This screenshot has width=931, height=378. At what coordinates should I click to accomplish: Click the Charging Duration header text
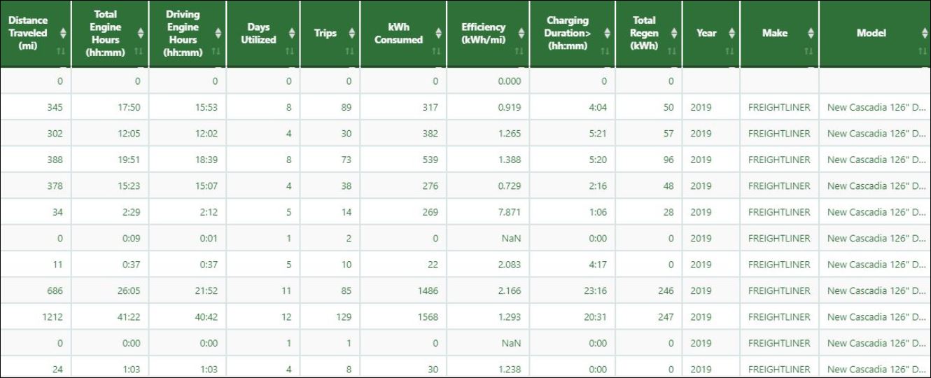[x=567, y=33]
